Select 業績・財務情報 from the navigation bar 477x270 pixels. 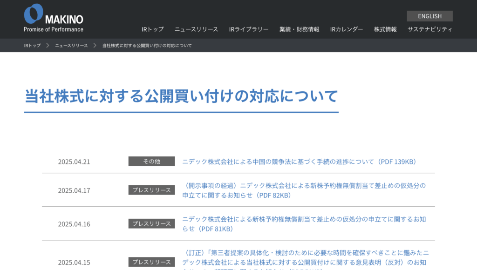[x=300, y=29]
